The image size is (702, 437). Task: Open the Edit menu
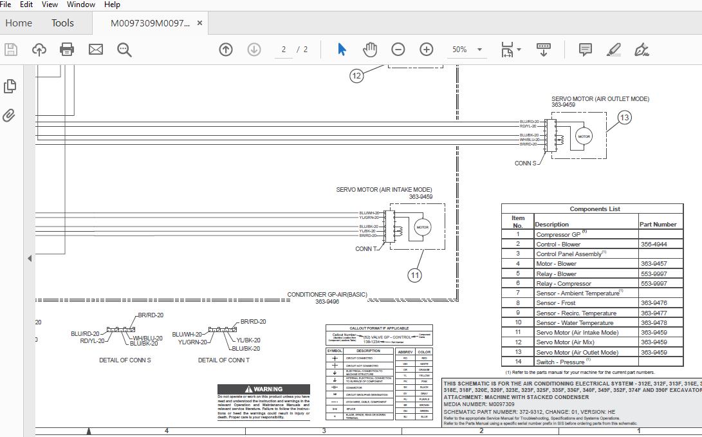26,5
